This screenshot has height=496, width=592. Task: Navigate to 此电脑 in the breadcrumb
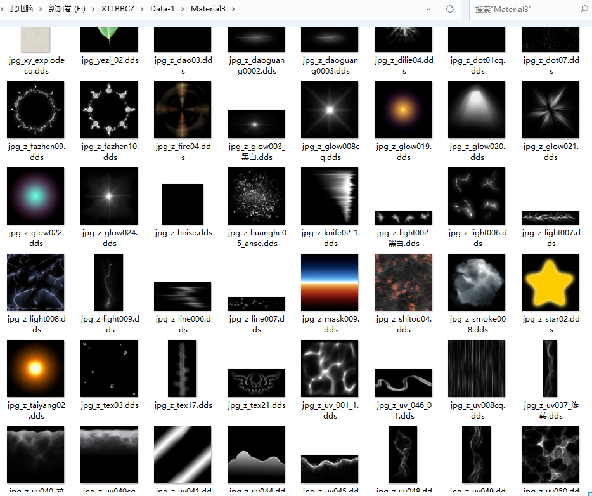pos(22,10)
